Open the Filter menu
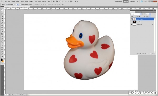 (26, 2)
